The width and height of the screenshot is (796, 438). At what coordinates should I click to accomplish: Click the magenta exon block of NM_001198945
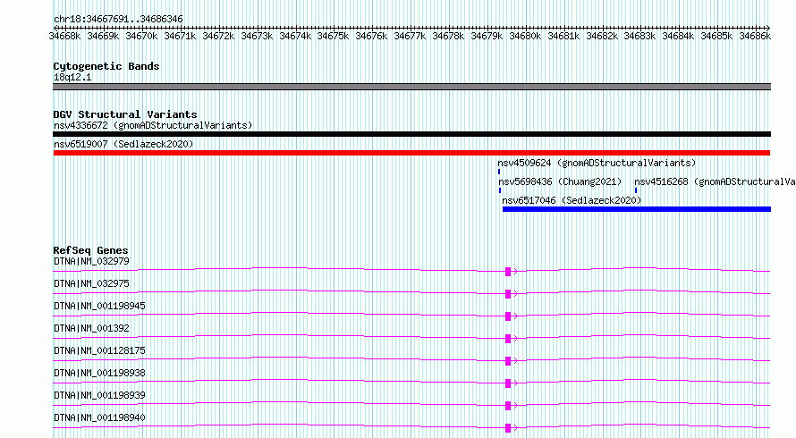508,316
